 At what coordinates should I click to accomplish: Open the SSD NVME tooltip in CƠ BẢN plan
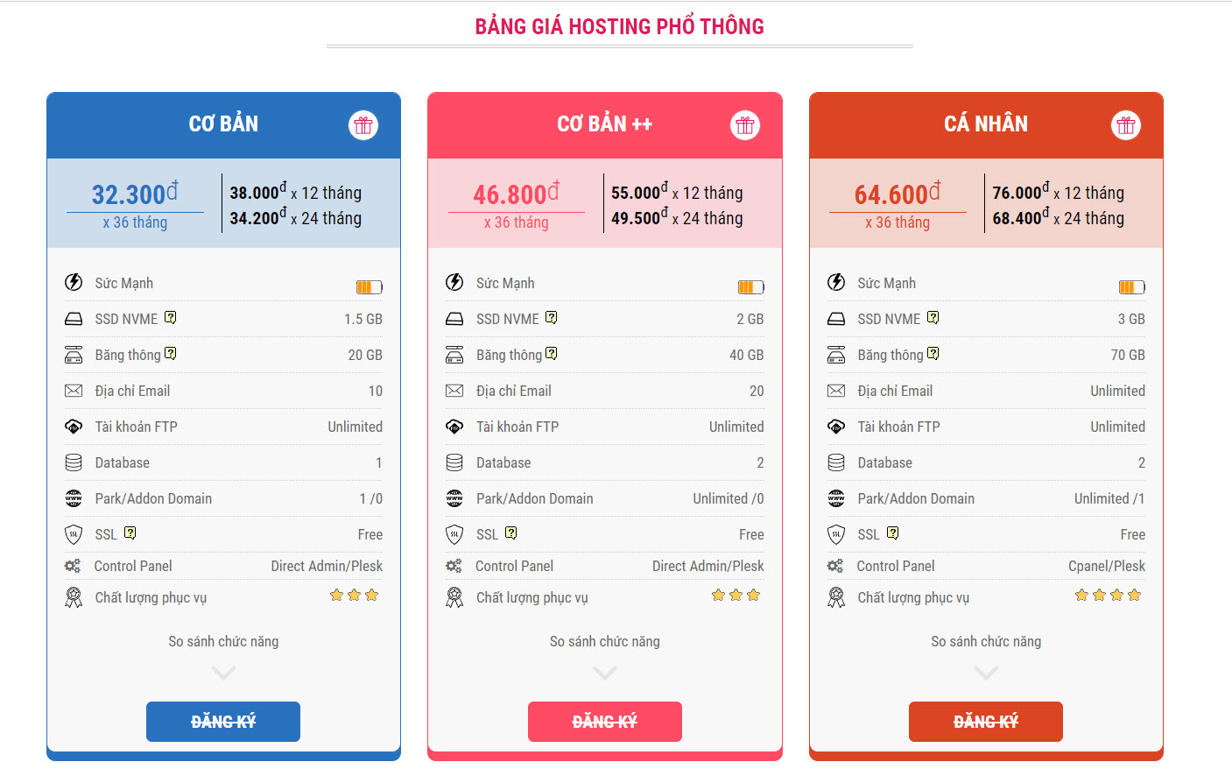coord(172,316)
